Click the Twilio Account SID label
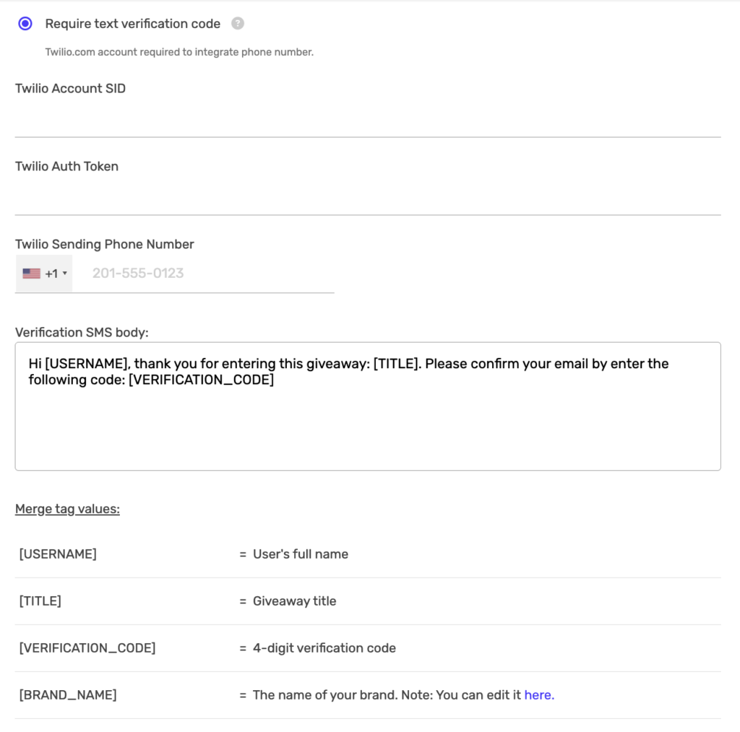The height and width of the screenshot is (732, 740). tap(70, 88)
